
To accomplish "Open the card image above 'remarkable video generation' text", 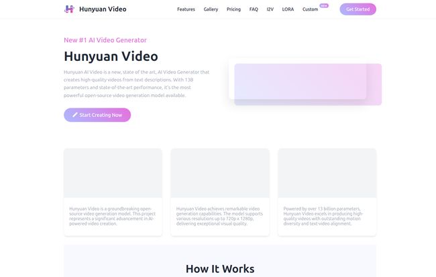I will (x=220, y=173).
